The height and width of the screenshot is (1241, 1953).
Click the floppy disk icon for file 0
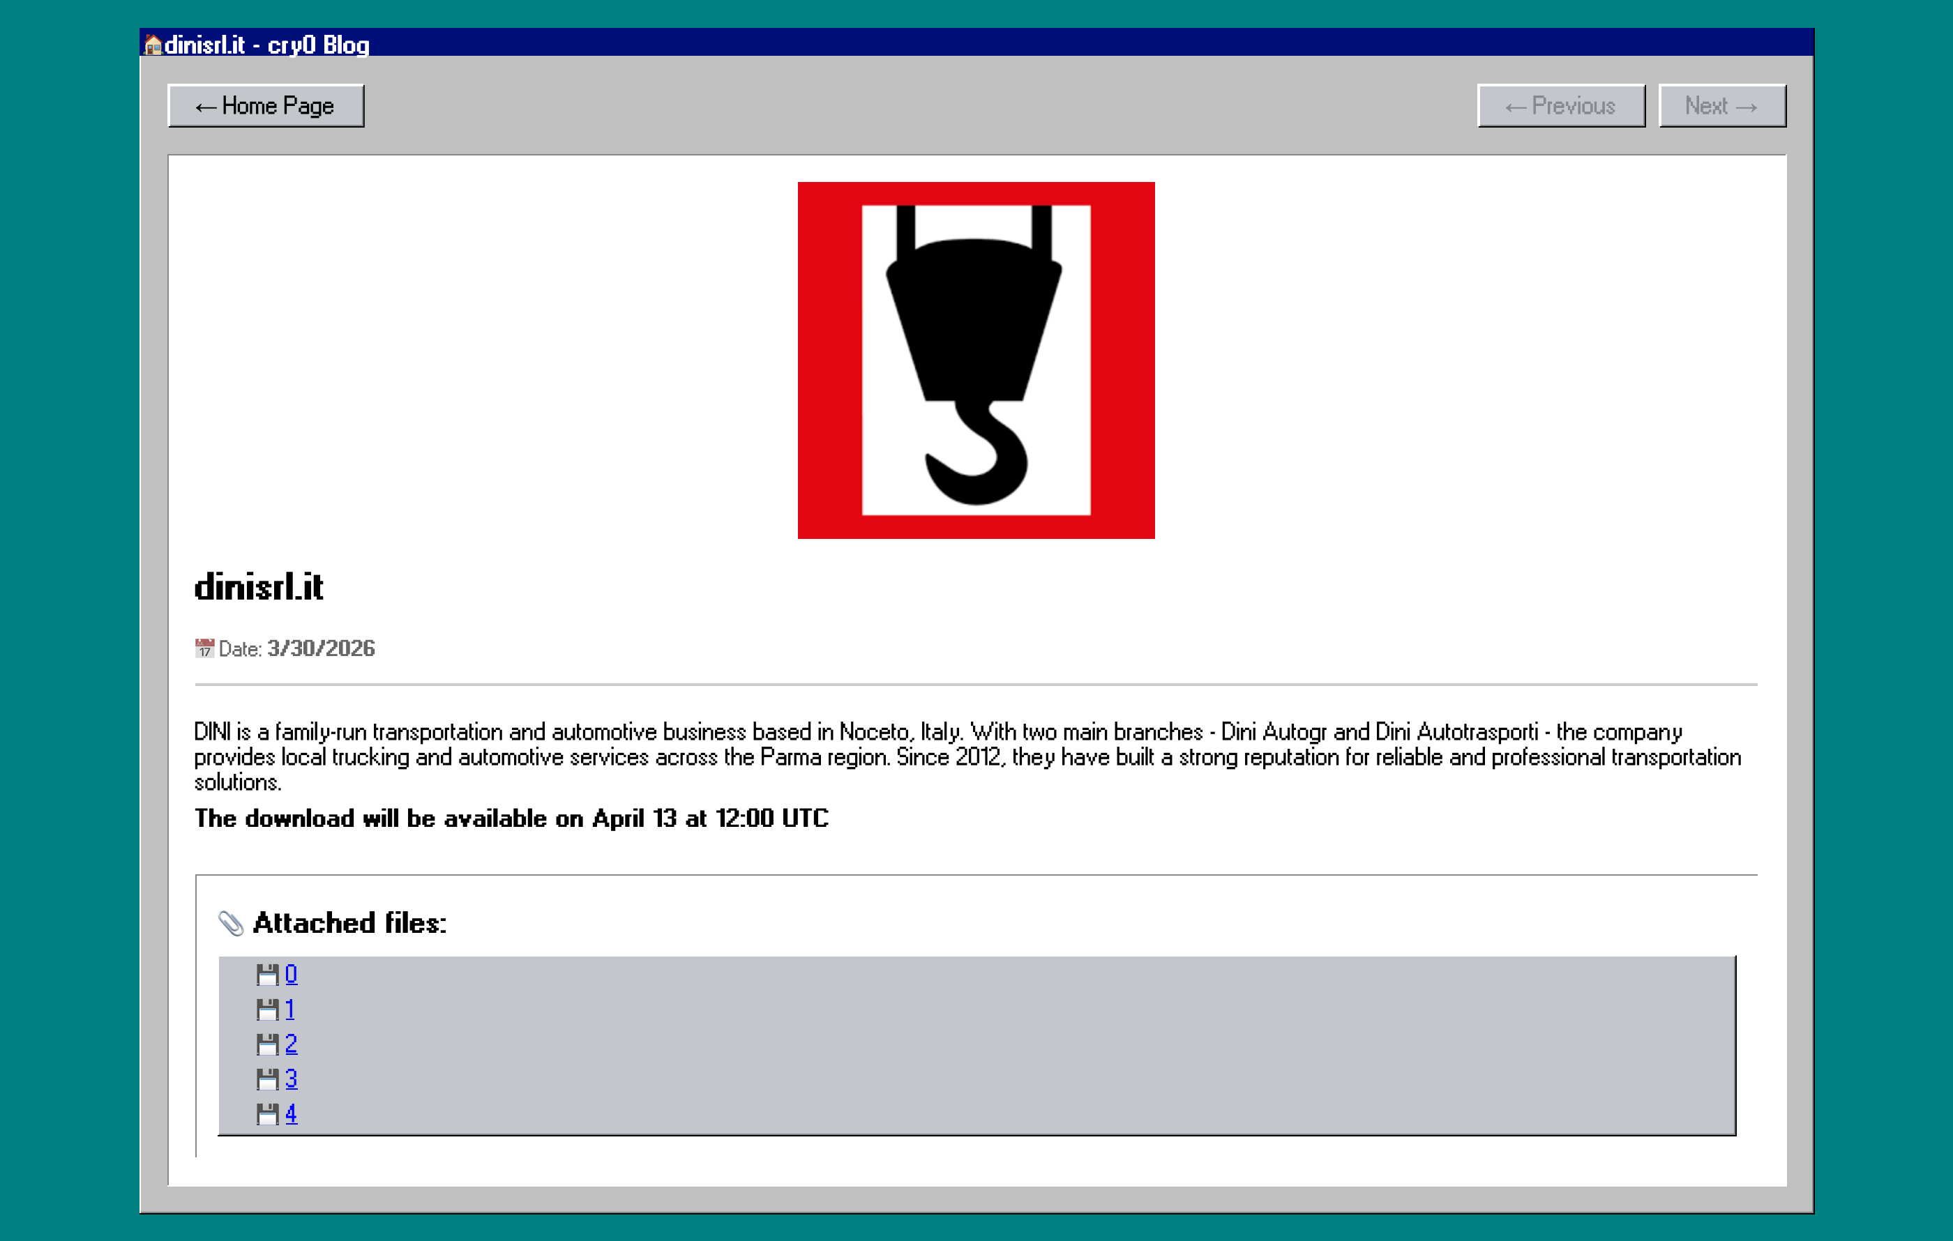pyautogui.click(x=267, y=974)
